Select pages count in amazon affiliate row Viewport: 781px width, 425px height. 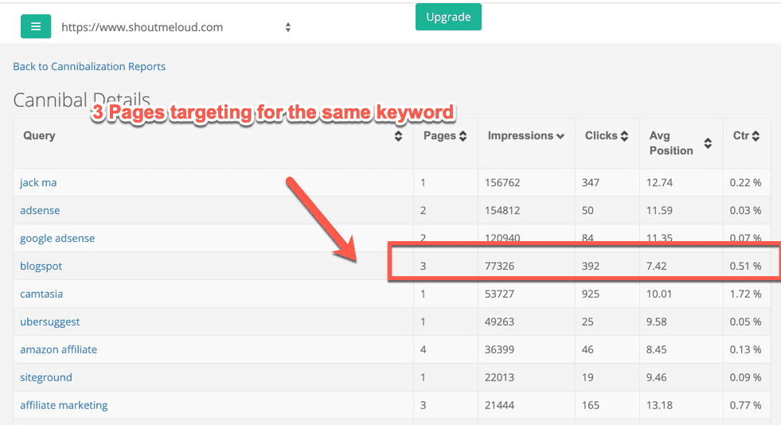pos(423,350)
